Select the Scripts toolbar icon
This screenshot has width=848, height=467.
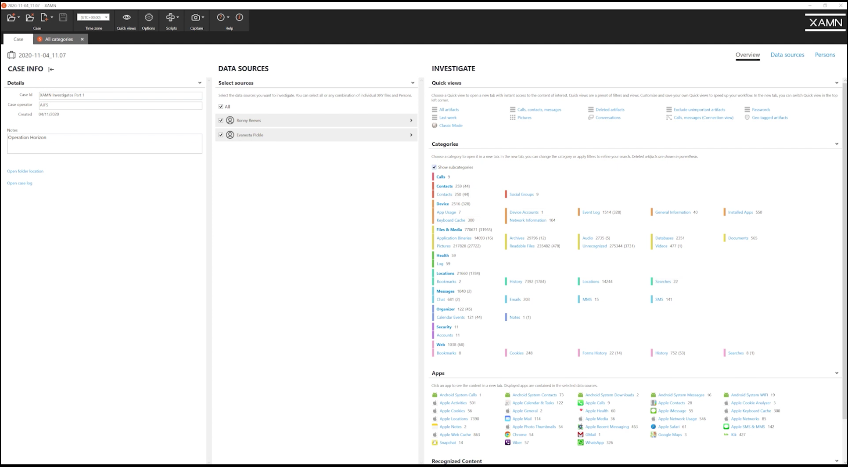[x=171, y=18]
